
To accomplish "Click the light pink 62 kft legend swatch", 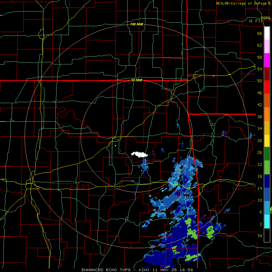I will pos(267,47).
